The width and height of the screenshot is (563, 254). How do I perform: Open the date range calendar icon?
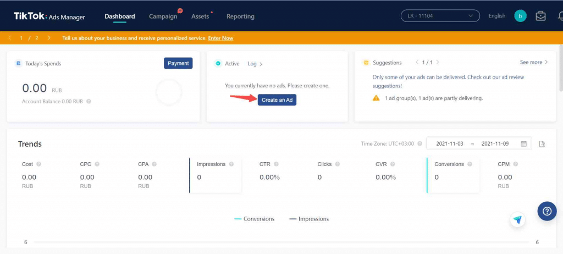tap(524, 143)
